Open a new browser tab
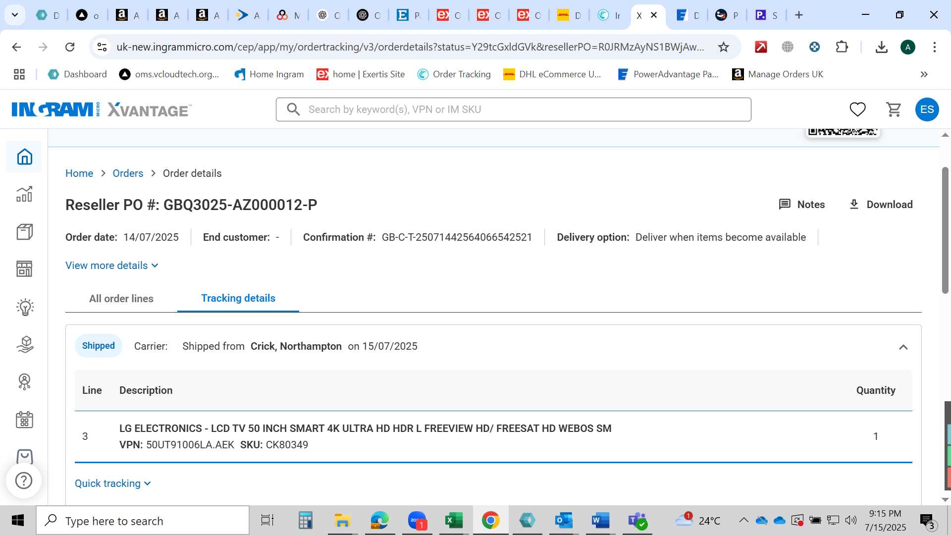Viewport: 951px width, 535px height. tap(798, 15)
